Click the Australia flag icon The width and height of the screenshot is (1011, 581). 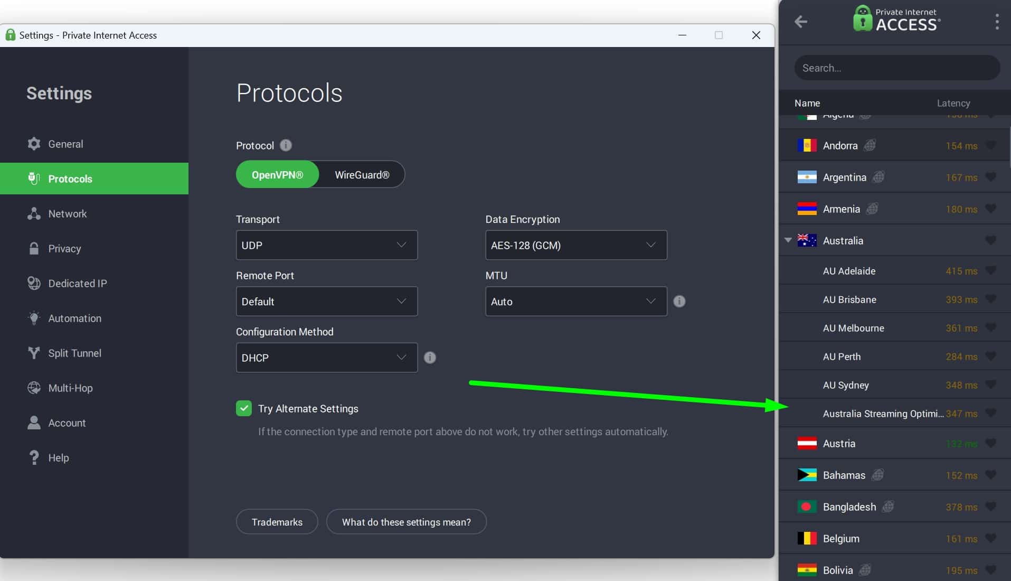(807, 240)
